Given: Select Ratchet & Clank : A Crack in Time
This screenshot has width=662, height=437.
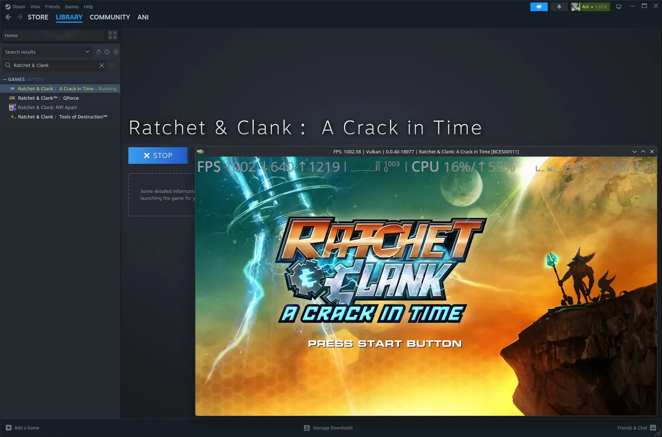Looking at the screenshot, I should tap(60, 89).
